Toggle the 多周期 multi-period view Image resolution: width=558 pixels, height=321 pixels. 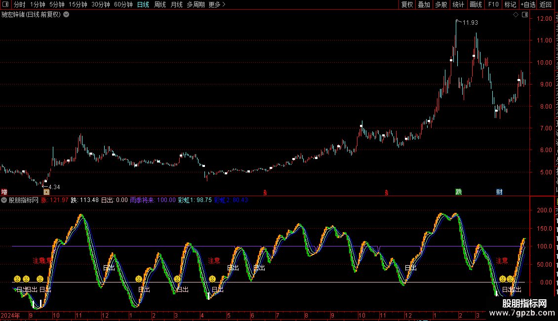coord(196,4)
